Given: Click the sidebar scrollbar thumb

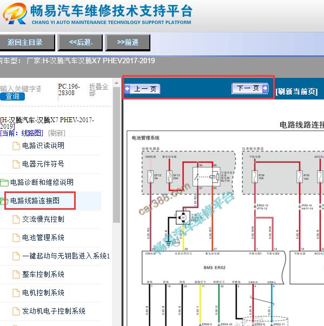Looking at the screenshot, I should pos(117,155).
